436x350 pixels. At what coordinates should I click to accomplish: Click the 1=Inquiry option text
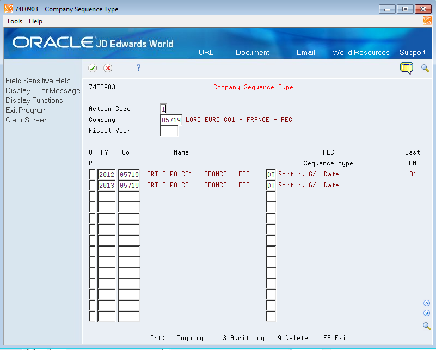click(186, 338)
